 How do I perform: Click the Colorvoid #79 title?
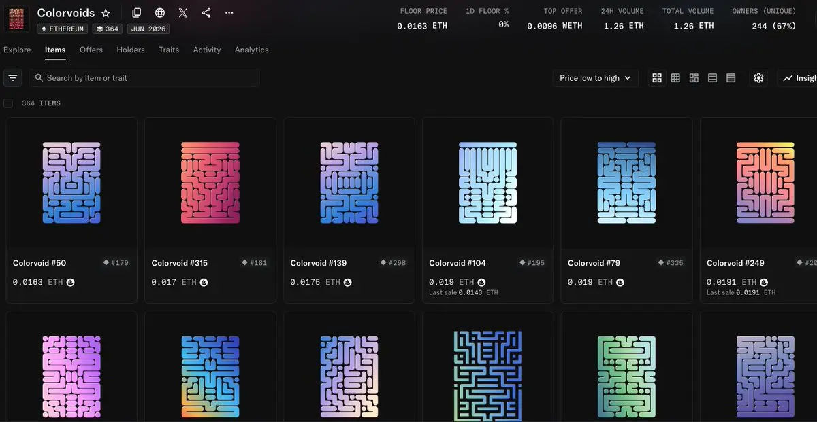[x=594, y=263]
